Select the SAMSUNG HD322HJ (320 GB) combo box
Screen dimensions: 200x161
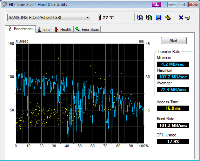49,18
